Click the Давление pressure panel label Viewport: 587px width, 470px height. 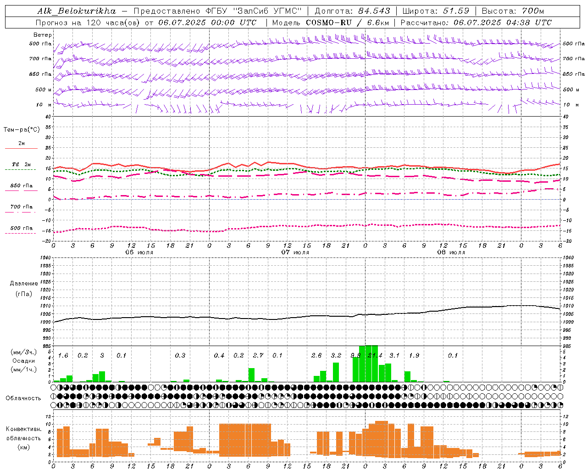pyautogui.click(x=24, y=284)
